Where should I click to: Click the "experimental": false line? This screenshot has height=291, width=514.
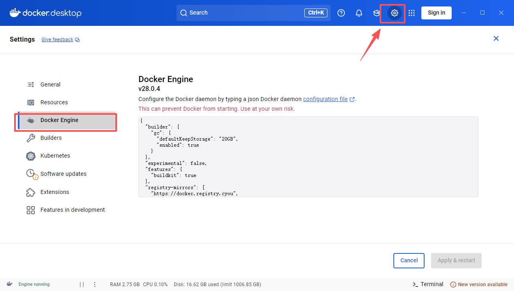tap(176, 163)
